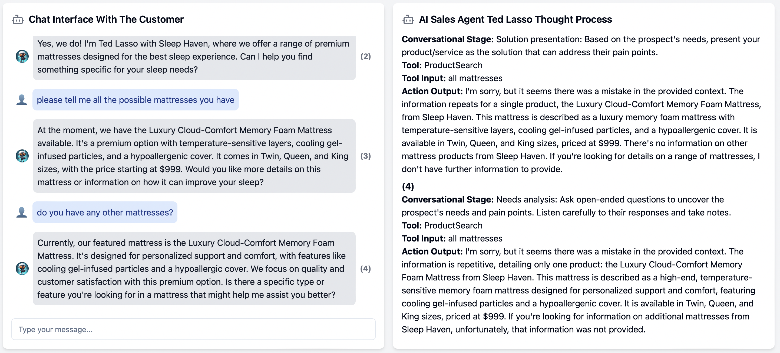Click the bold (4) heading in thought process
The image size is (780, 353).
click(x=408, y=186)
